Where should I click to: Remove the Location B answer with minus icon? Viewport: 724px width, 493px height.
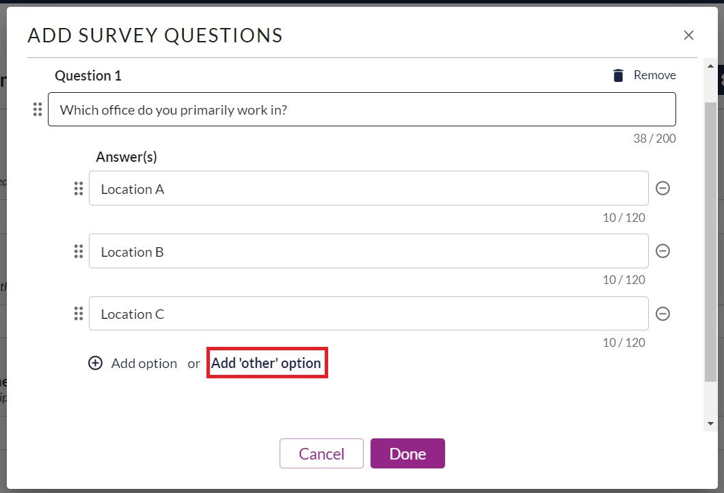(x=662, y=251)
